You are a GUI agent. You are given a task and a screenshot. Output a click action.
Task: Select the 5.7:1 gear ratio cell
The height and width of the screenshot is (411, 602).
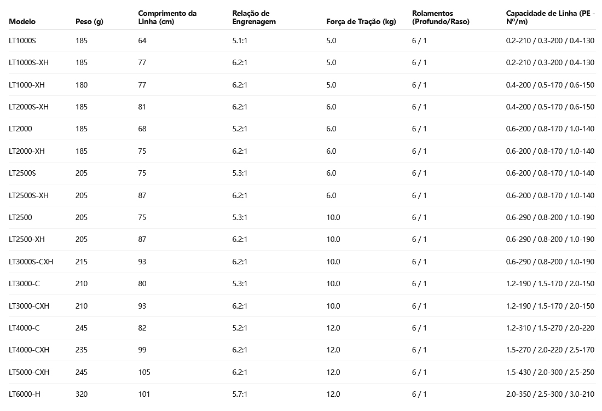(x=240, y=394)
